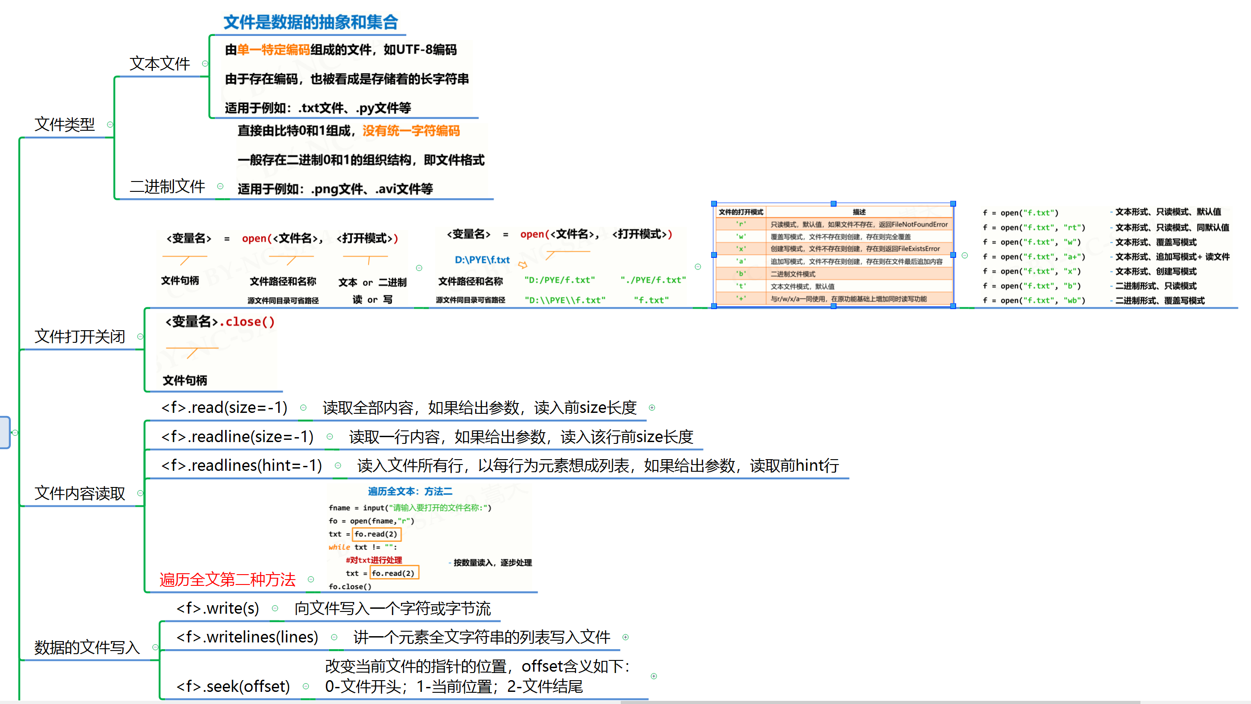Expand the plus icon after <f>.read description

tap(652, 408)
